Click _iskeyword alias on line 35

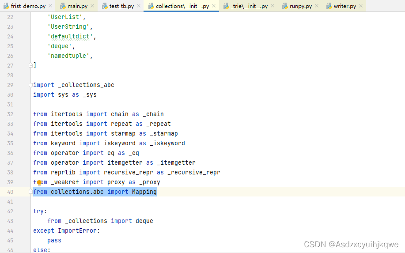(x=167, y=143)
